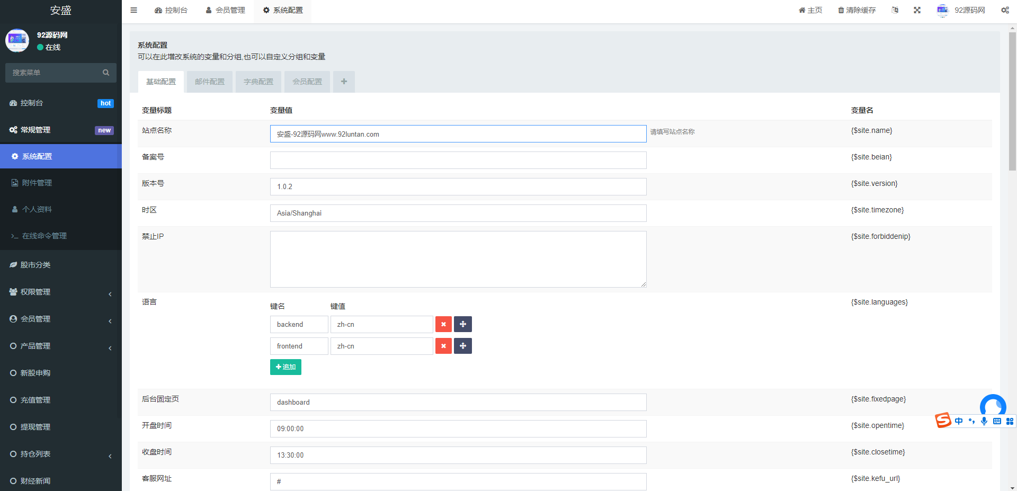This screenshot has height=491, width=1017.
Task: Open 附件管理 in the sidebar
Action: coord(37,183)
